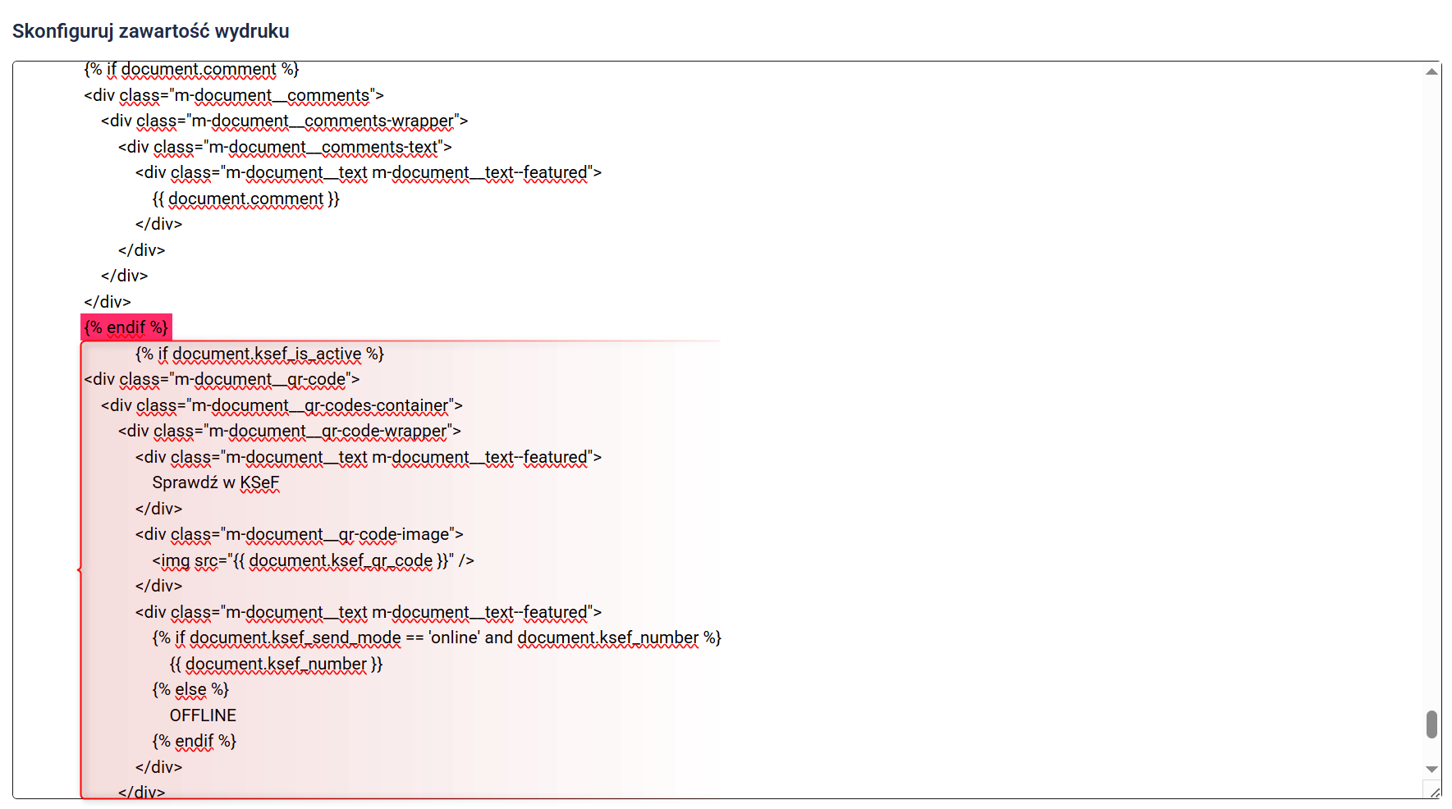Place cursor on 'Sprawdź w KSeF' text
The width and height of the screenshot is (1452, 809).
[215, 482]
